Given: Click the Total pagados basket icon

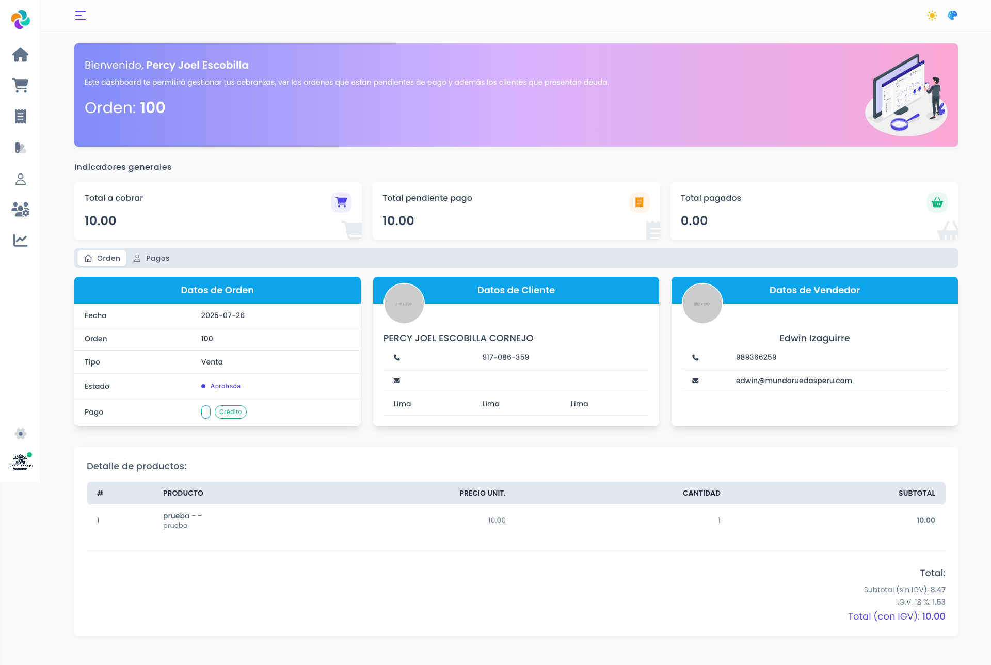Looking at the screenshot, I should tap(937, 202).
